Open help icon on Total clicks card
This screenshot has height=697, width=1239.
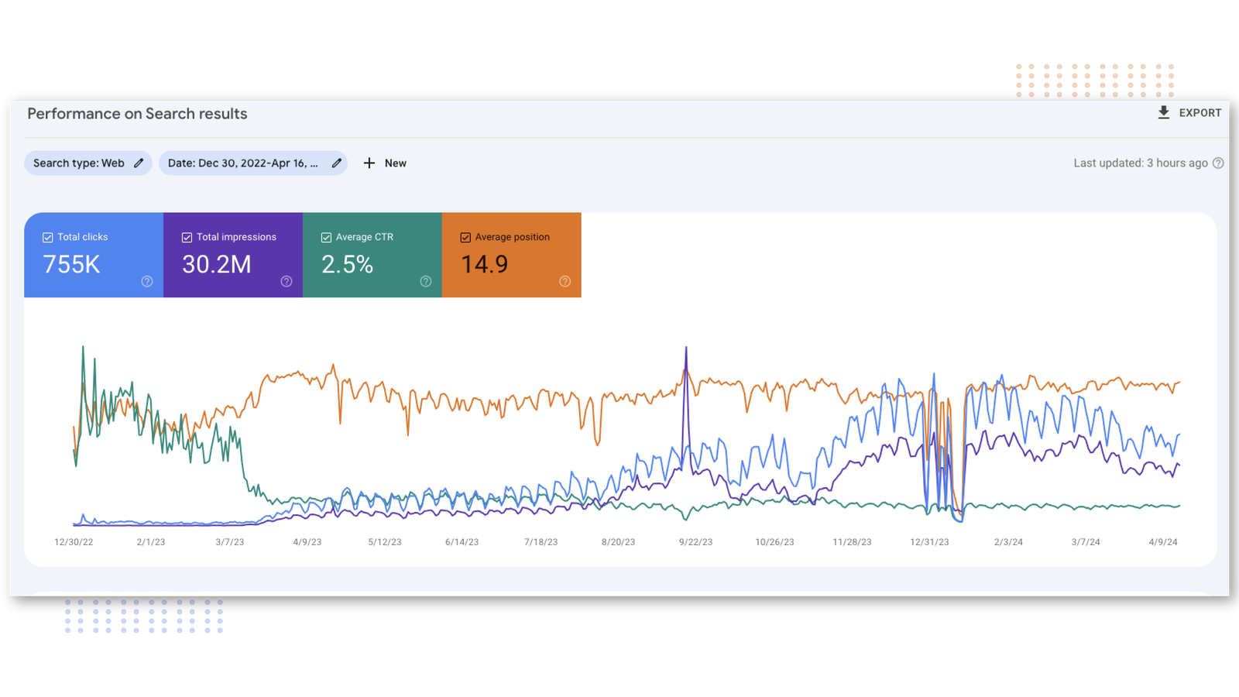147,281
